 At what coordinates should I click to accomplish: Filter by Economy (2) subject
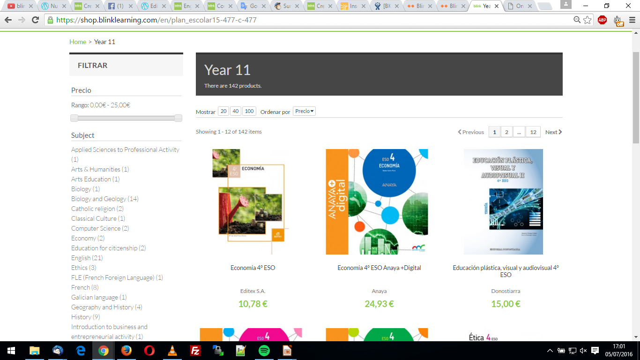[88, 238]
